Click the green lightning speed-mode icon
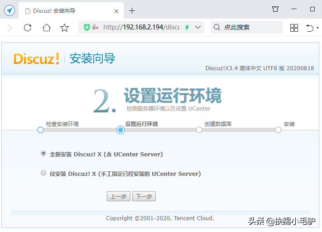Image resolution: width=322 pixels, height=232 pixels. point(187,27)
